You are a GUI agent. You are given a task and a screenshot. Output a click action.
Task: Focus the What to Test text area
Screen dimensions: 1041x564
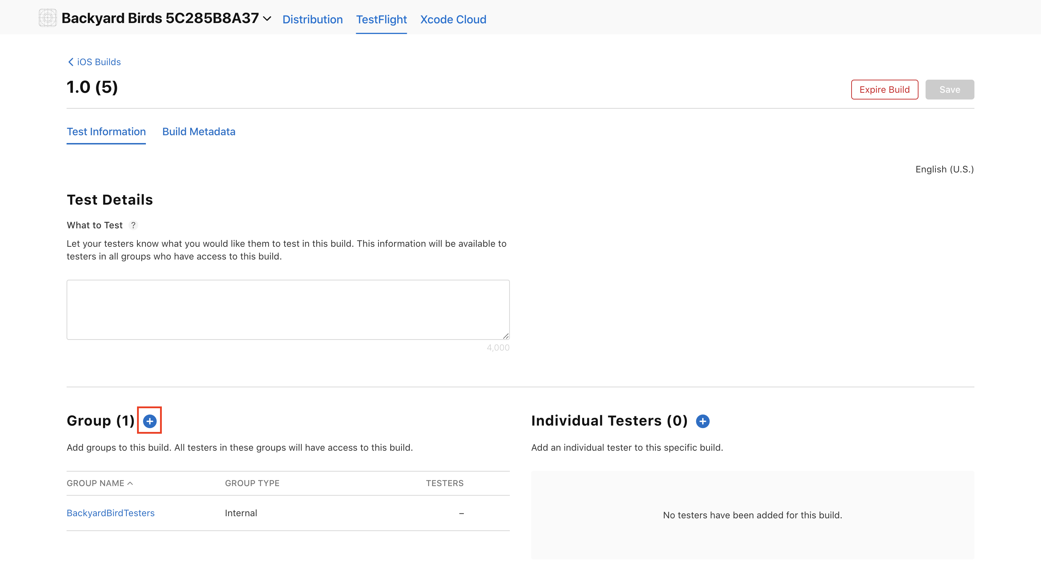coord(288,309)
